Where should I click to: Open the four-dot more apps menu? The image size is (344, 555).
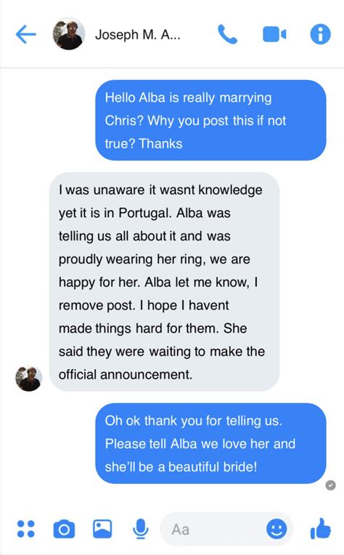pos(26,529)
